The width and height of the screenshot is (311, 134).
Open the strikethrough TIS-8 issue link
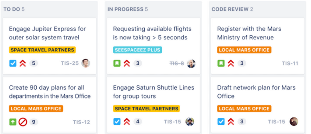pos(177,63)
